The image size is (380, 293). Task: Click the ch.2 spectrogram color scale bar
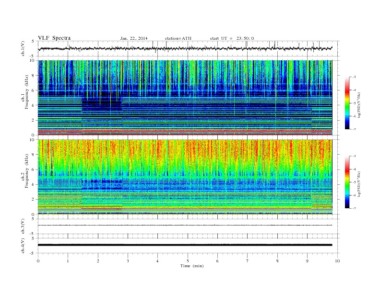(x=347, y=182)
